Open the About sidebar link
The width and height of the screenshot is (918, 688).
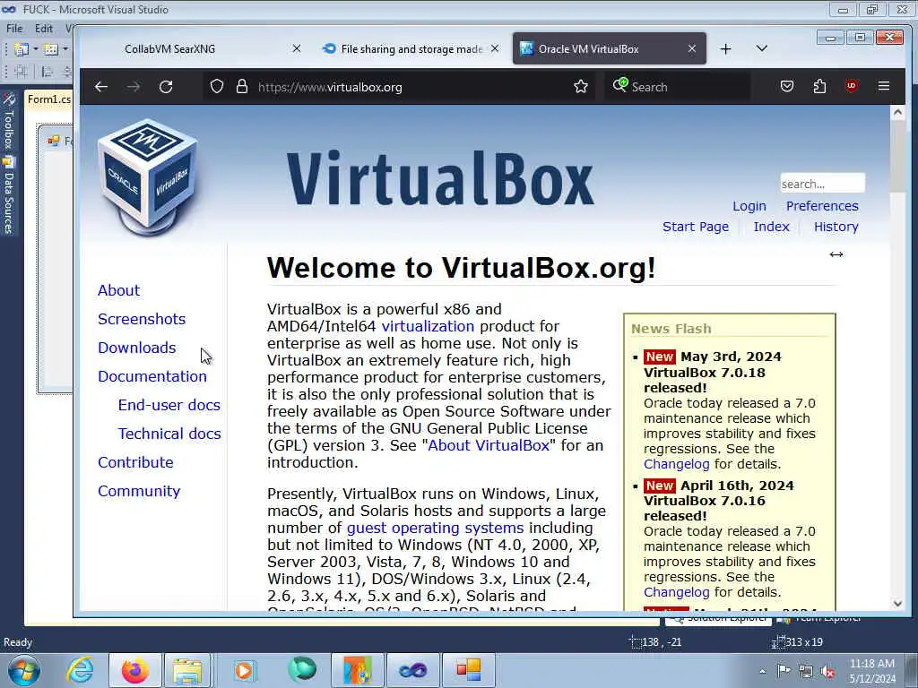pyautogui.click(x=119, y=290)
